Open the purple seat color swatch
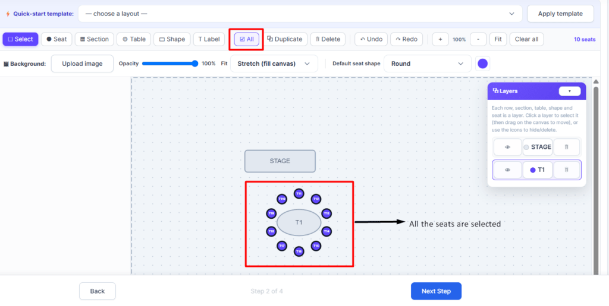609x306 pixels. coord(483,63)
